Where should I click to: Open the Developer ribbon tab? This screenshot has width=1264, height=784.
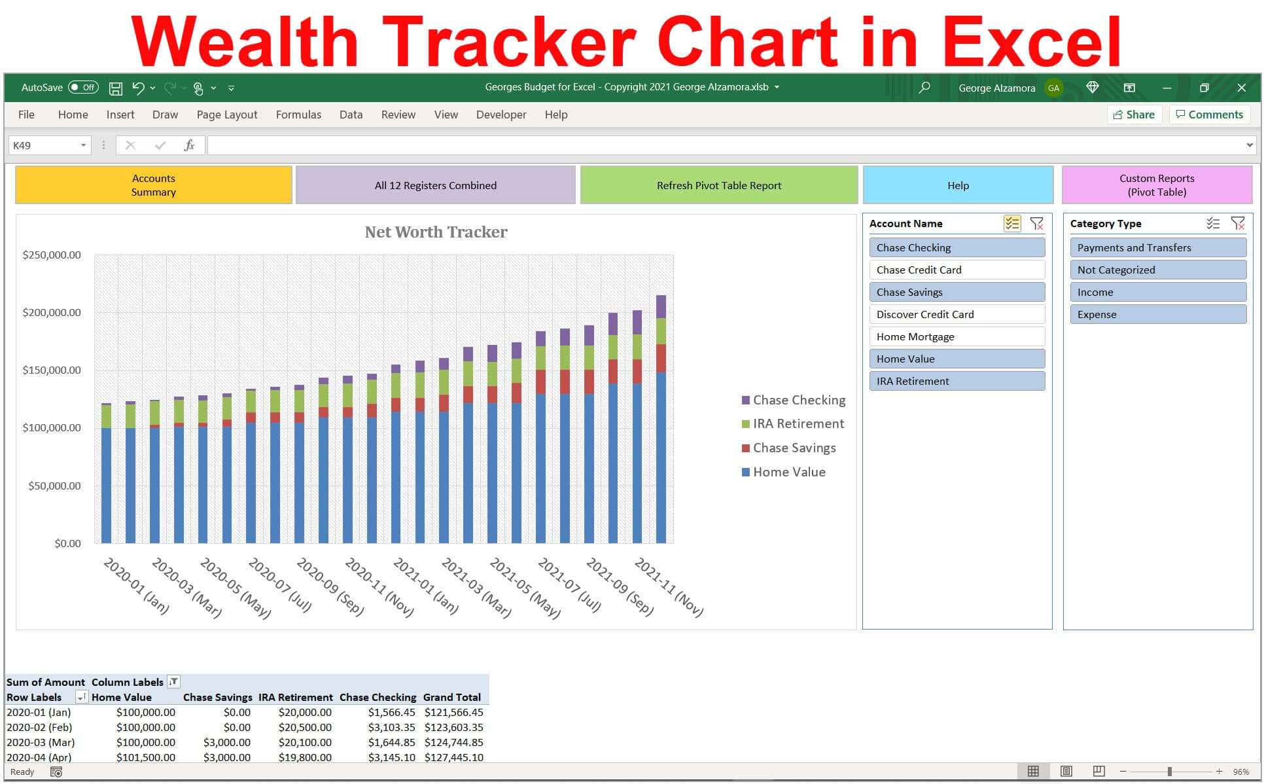pyautogui.click(x=500, y=115)
